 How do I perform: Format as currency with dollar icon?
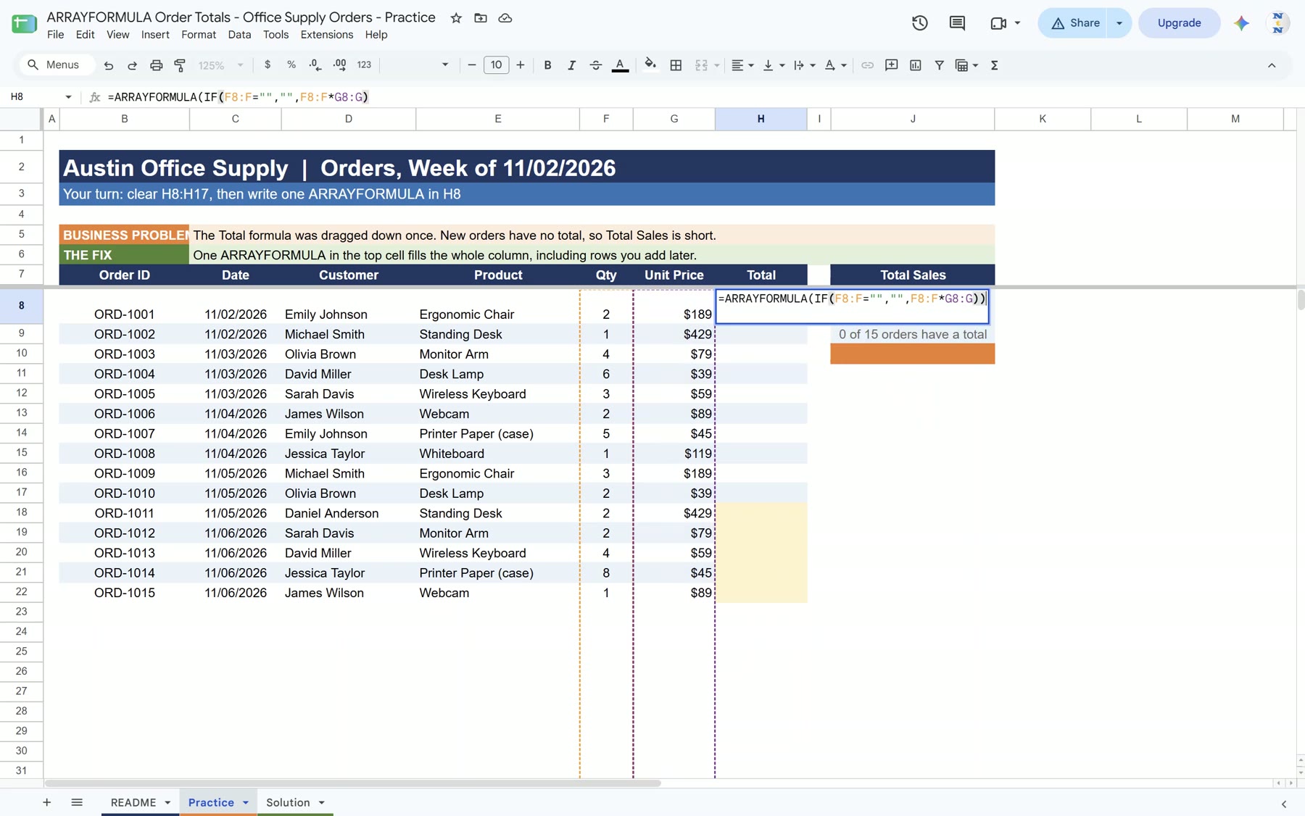[x=268, y=65]
